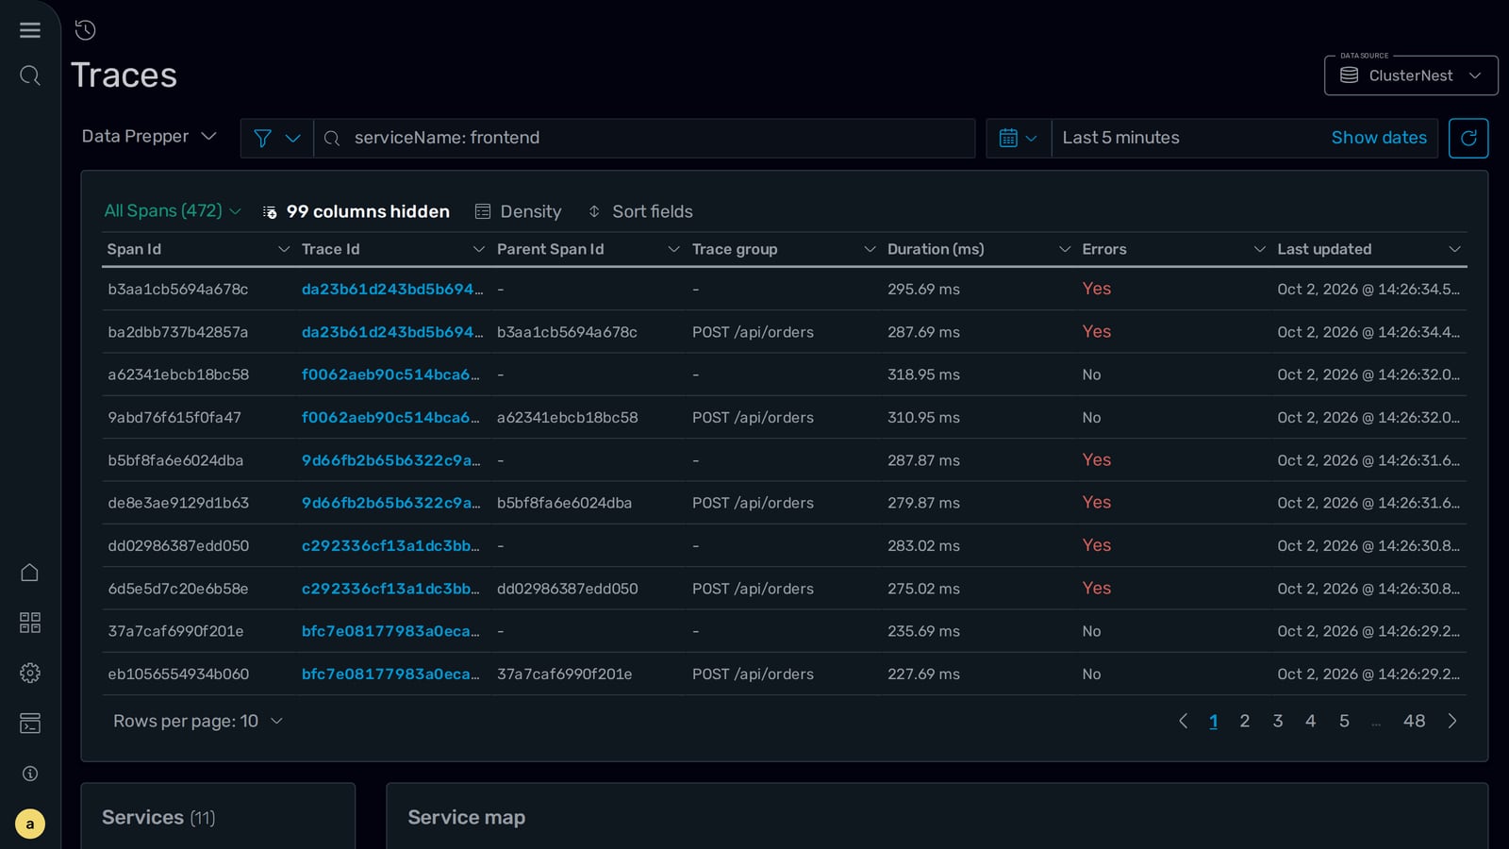Open Span Id column header menu
Viewport: 1509px width, 849px height.
coord(283,249)
